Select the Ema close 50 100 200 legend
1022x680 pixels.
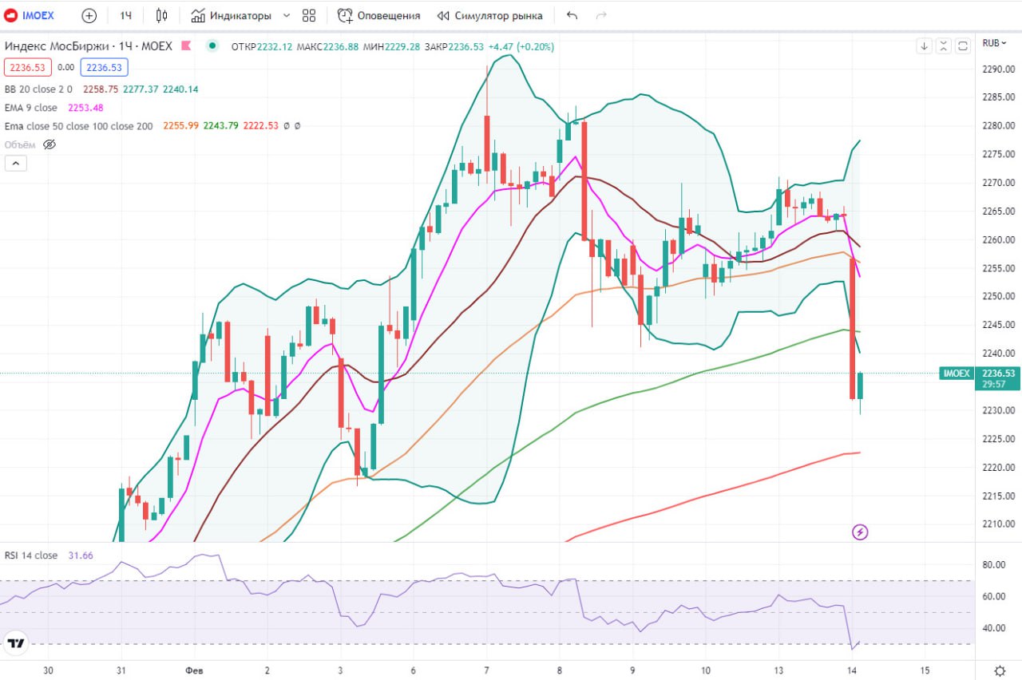(79, 126)
